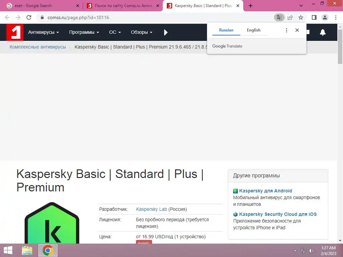Click the network tray icon
343x257 pixels.
[303, 251]
